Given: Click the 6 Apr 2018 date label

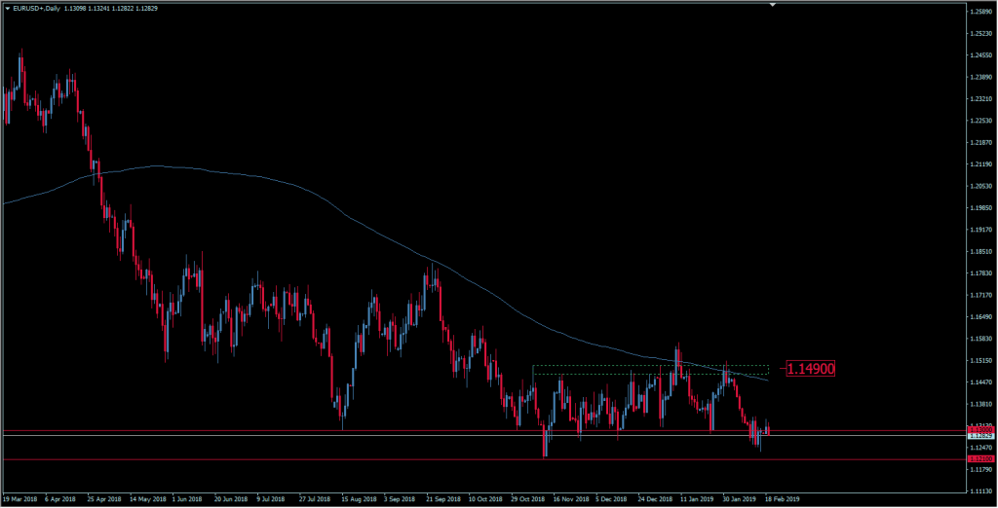Looking at the screenshot, I should (60, 500).
